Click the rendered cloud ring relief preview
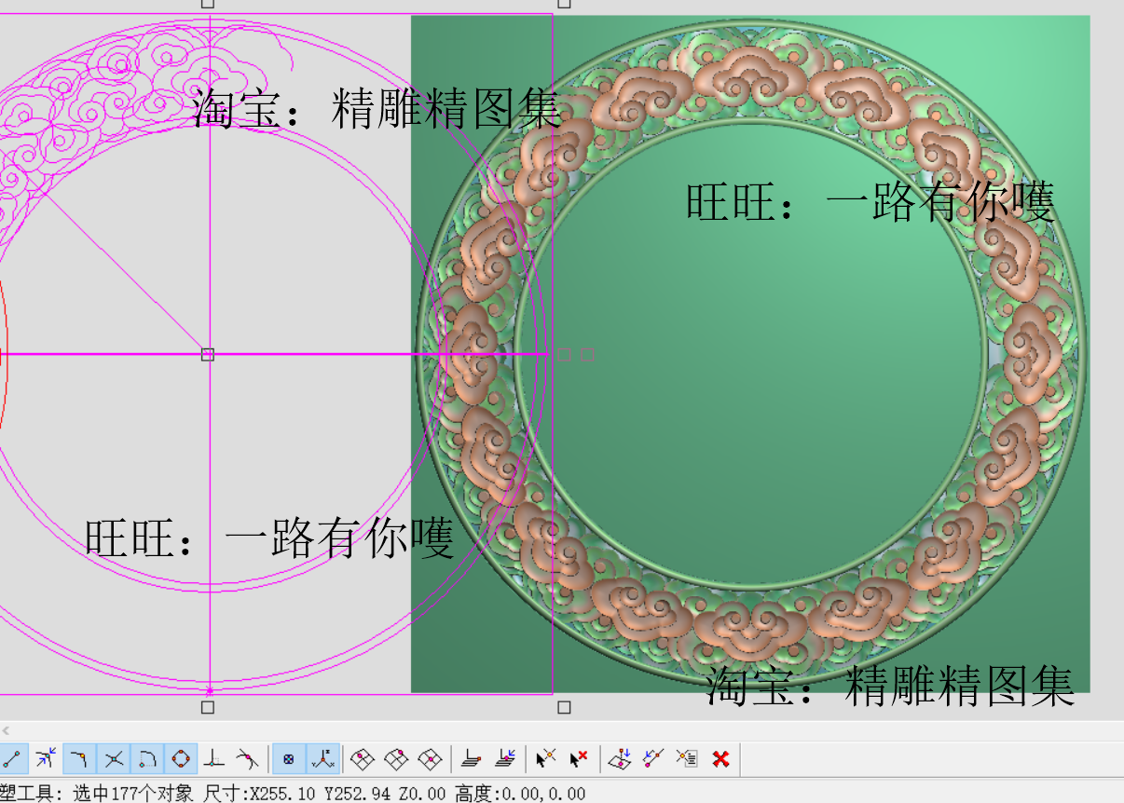The height and width of the screenshot is (803, 1124). 751,354
